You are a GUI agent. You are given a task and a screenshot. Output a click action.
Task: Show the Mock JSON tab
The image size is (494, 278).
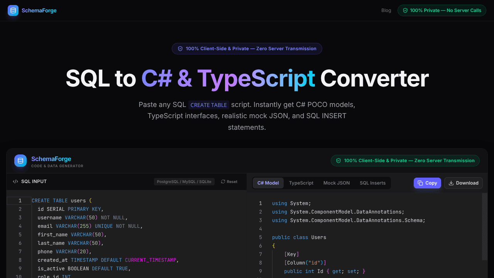click(337, 183)
